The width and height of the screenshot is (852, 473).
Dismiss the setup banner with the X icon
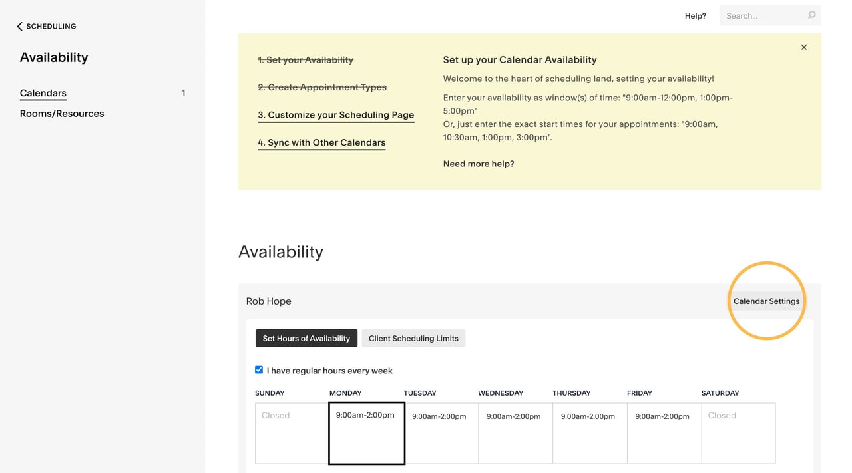coord(803,47)
